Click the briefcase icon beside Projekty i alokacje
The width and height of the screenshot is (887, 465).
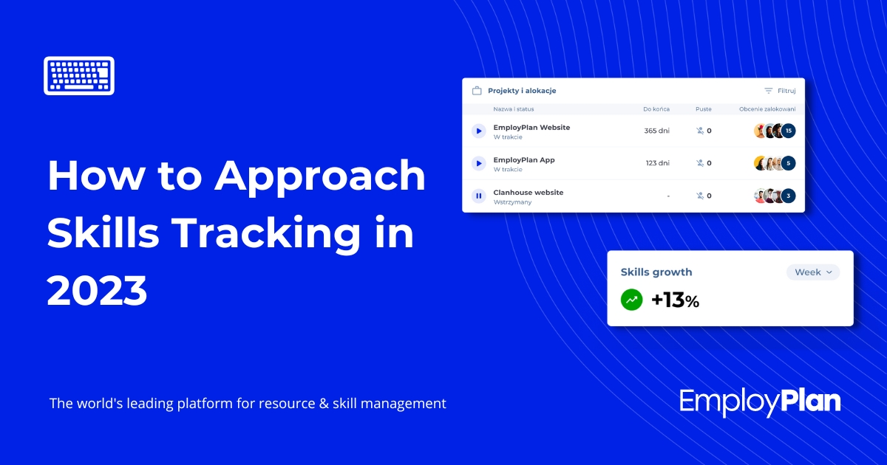[477, 91]
